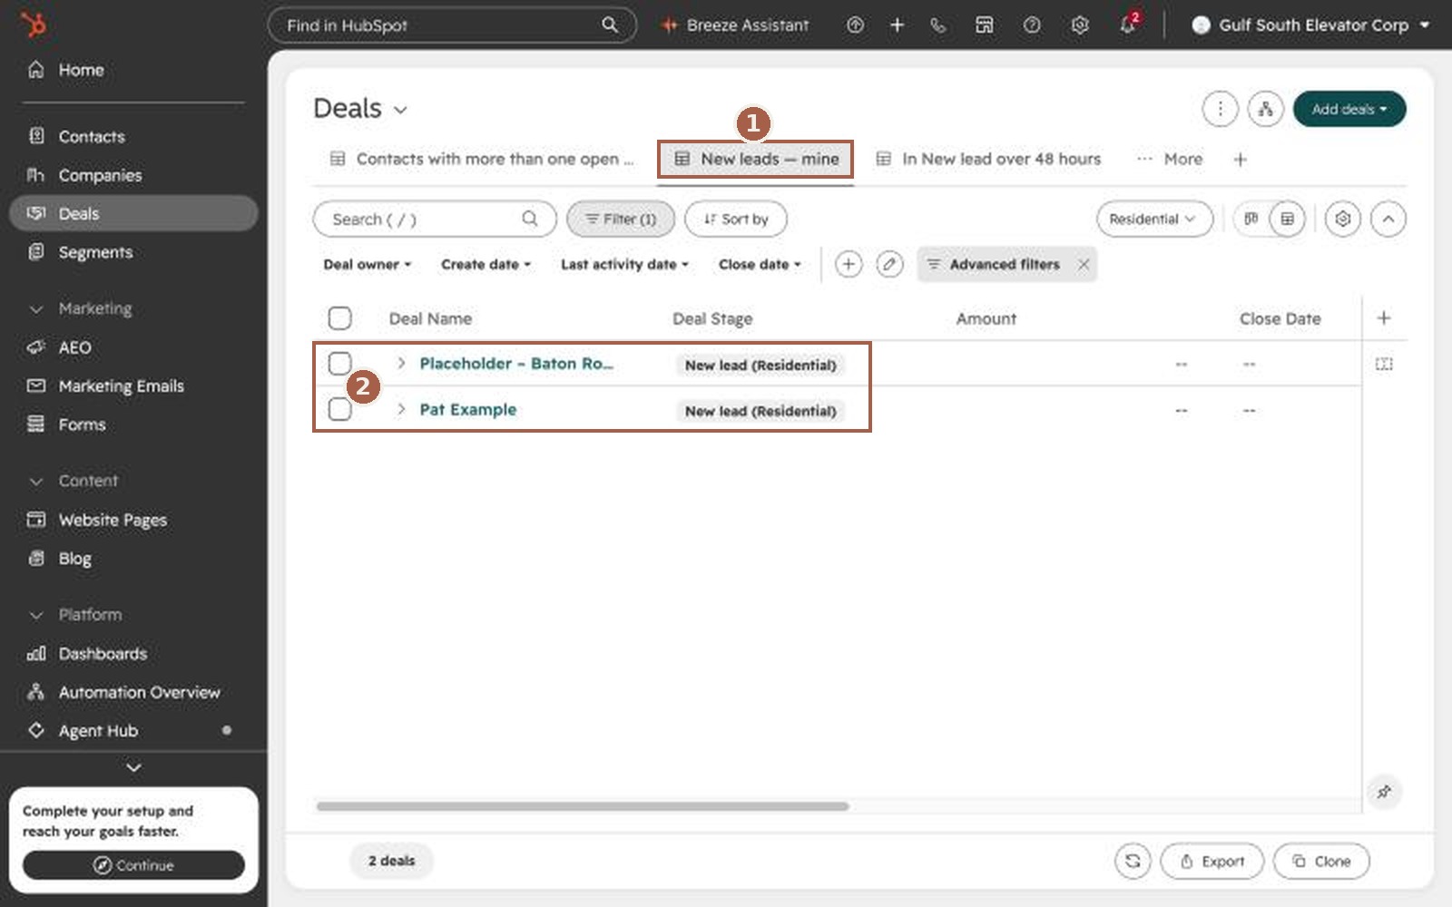Open the Deal owner filter dropdown
Screen dimensions: 1452x907
coord(367,264)
